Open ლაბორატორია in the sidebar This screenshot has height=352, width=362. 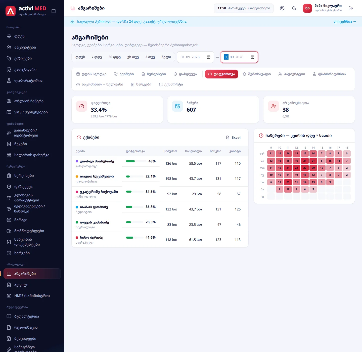(32, 81)
